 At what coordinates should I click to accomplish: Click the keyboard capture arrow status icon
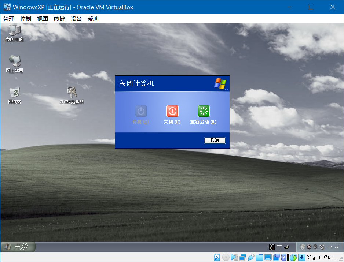click(301, 257)
